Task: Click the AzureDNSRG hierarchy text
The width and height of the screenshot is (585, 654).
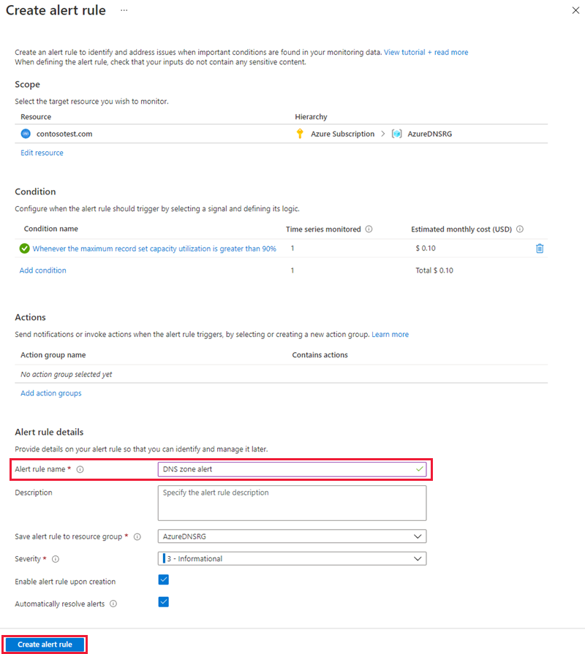Action: point(430,134)
